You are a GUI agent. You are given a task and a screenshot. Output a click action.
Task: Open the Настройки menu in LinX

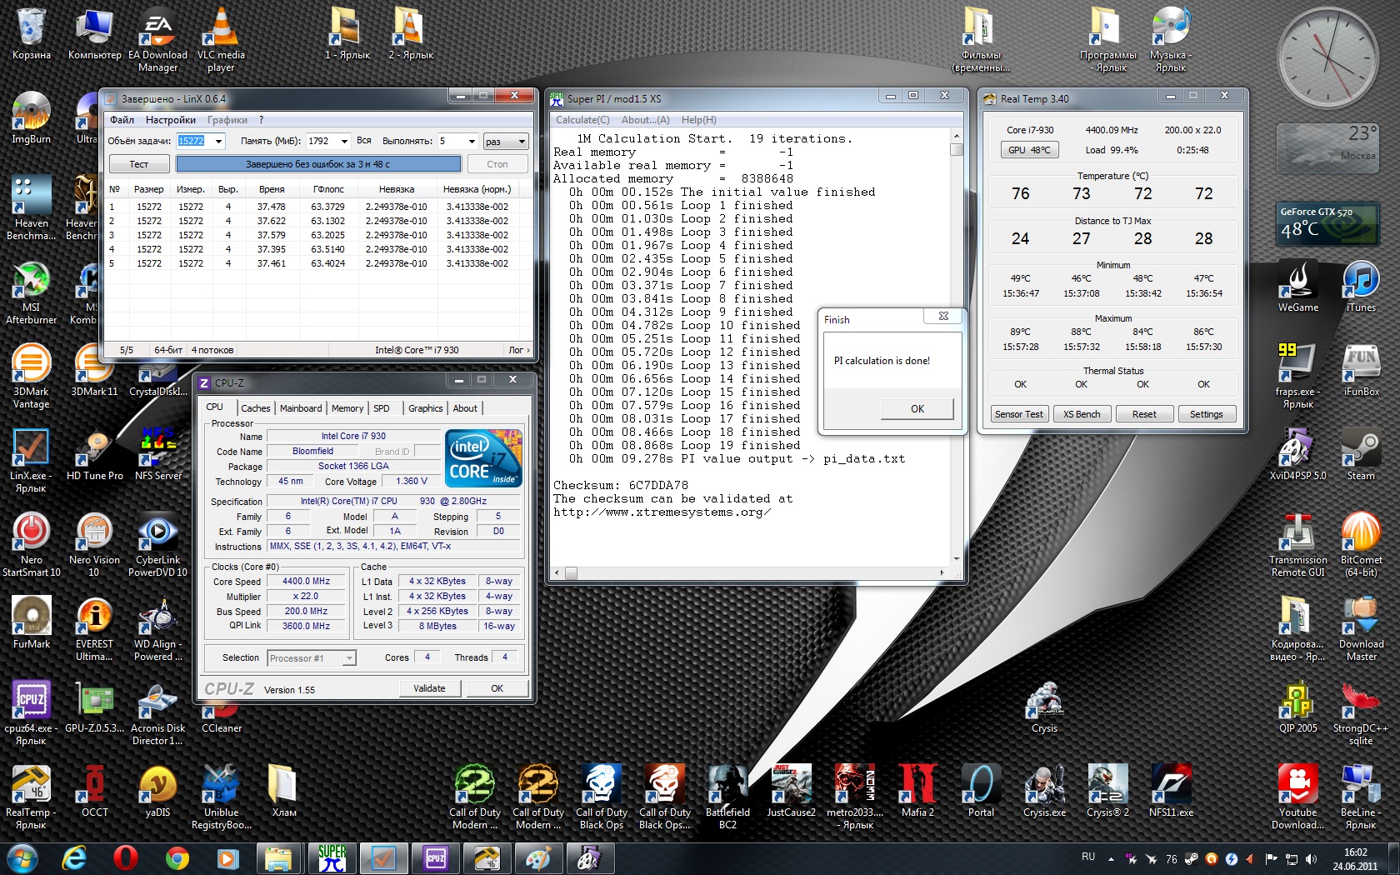click(171, 120)
